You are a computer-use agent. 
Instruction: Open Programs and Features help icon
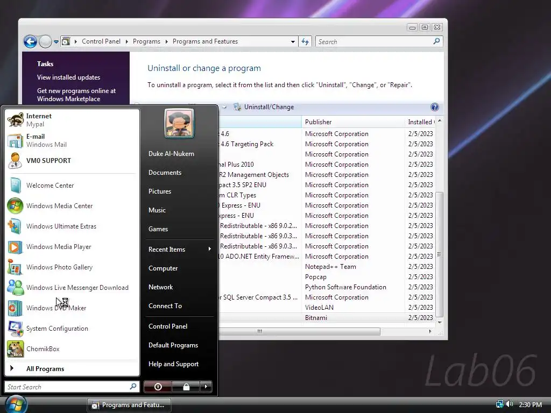[434, 107]
